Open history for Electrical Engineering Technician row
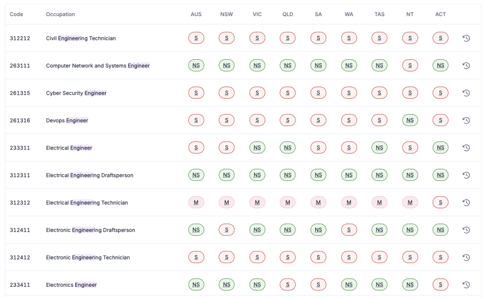Image resolution: width=484 pixels, height=298 pixels. [466, 202]
